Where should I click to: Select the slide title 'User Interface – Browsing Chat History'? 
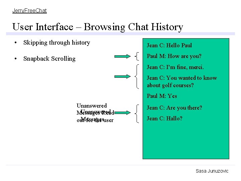click(x=98, y=27)
